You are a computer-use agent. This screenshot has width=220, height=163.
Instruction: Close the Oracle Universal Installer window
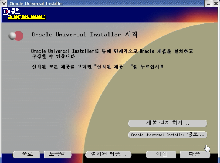216,3
